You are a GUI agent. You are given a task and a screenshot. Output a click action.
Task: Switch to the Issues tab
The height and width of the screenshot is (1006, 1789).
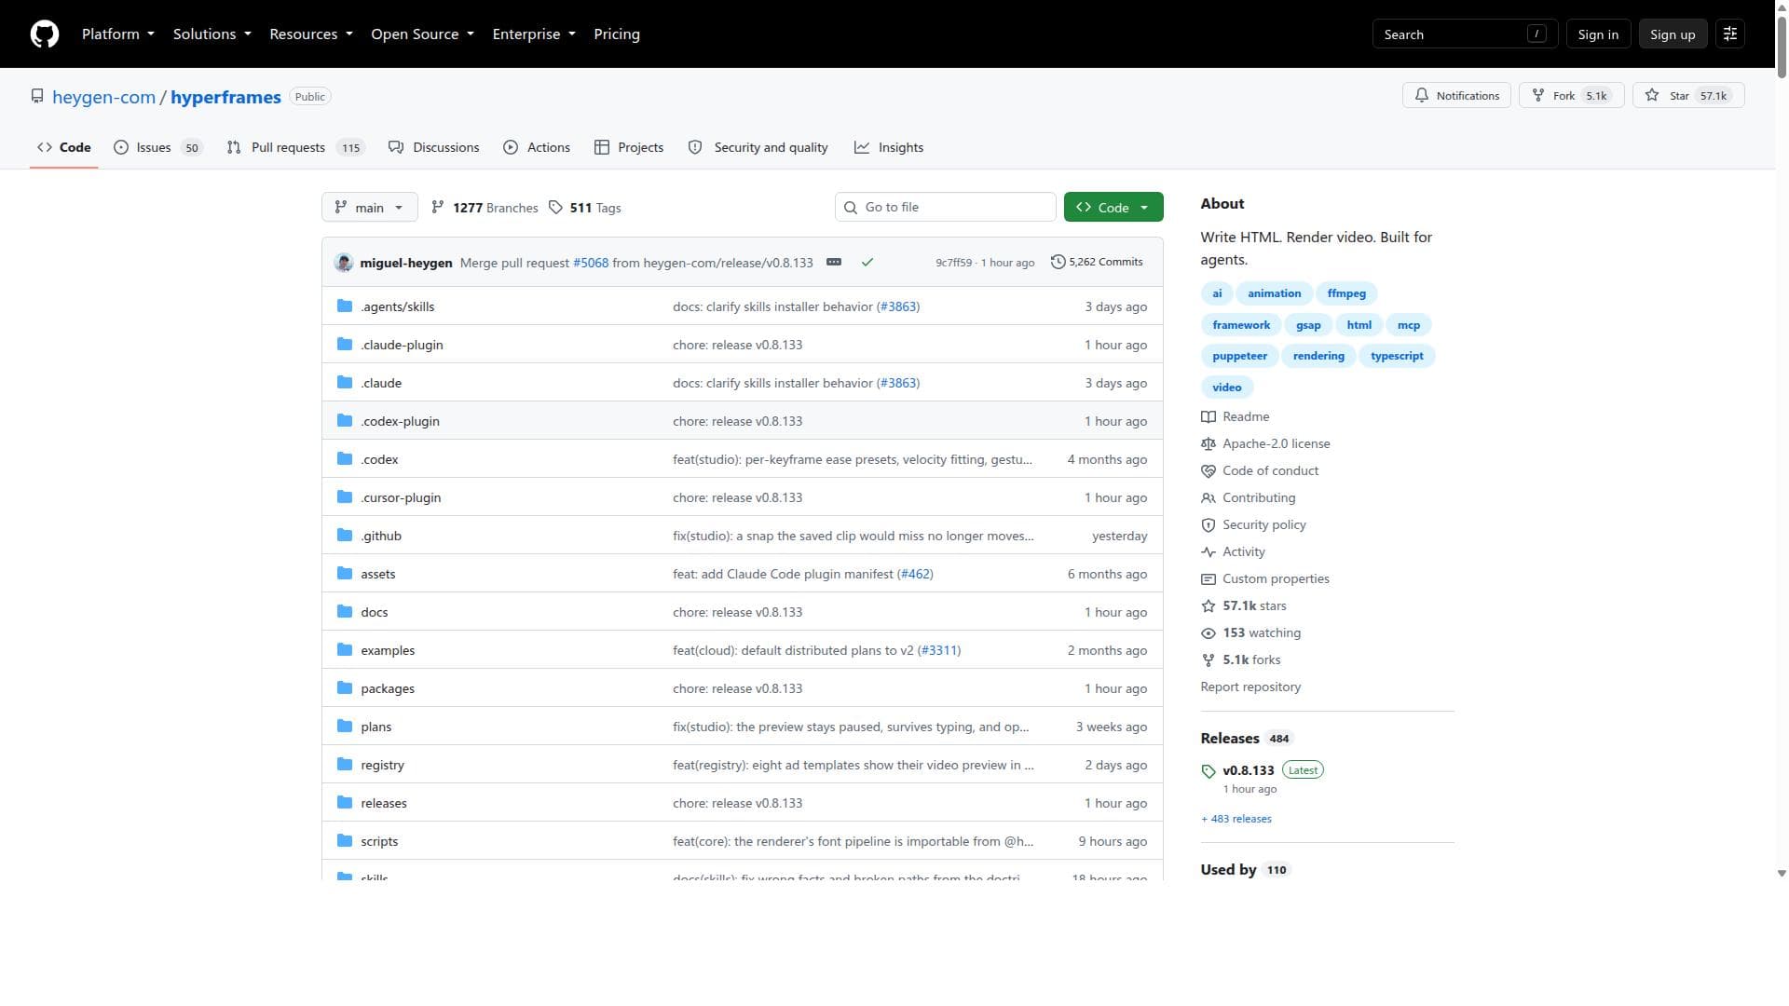[157, 147]
